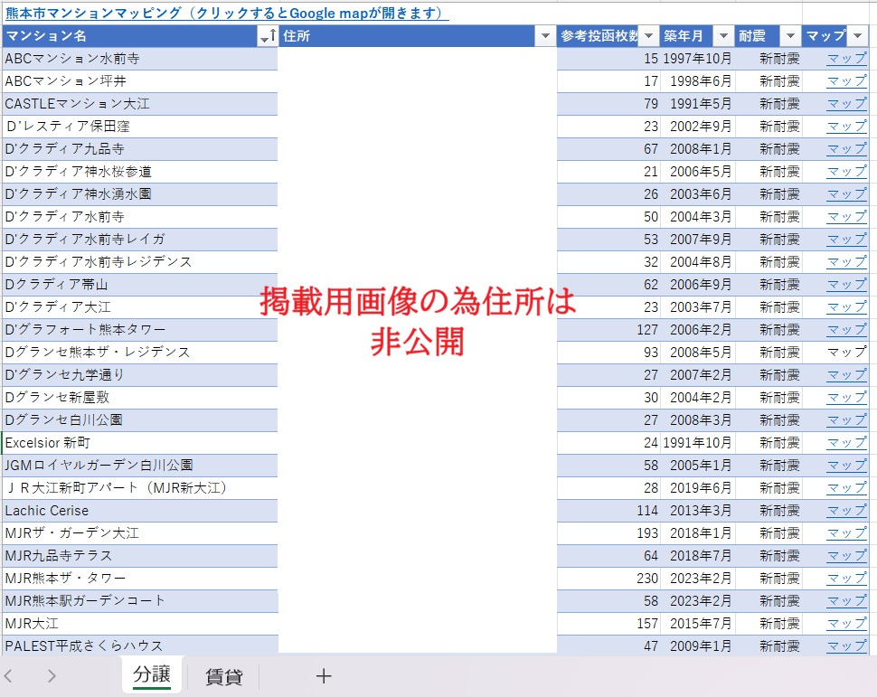Screen dimensions: 877x697
Task: Add a new sheet with the plus icon
Action: click(323, 675)
